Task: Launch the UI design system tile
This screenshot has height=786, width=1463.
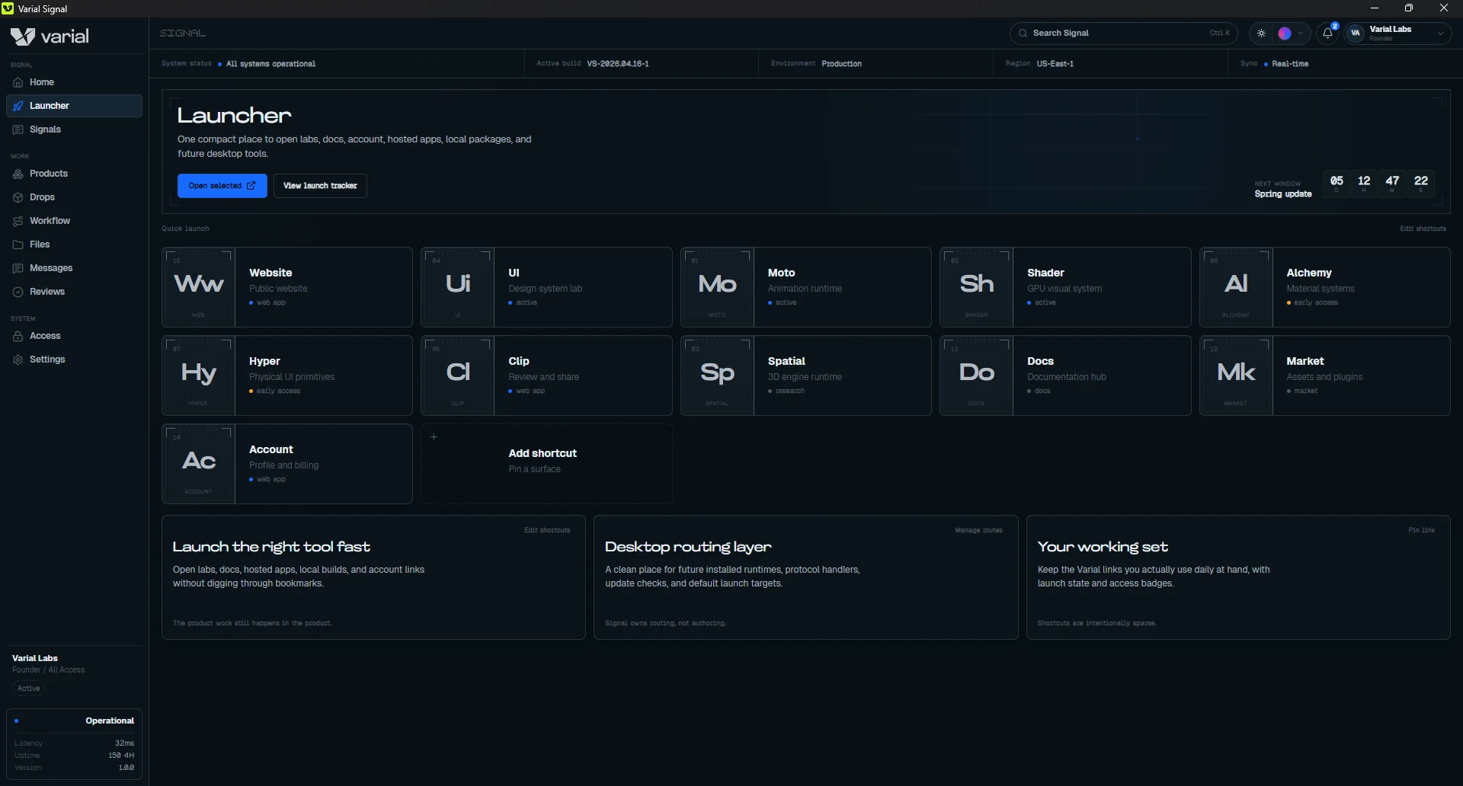Action: 546,287
